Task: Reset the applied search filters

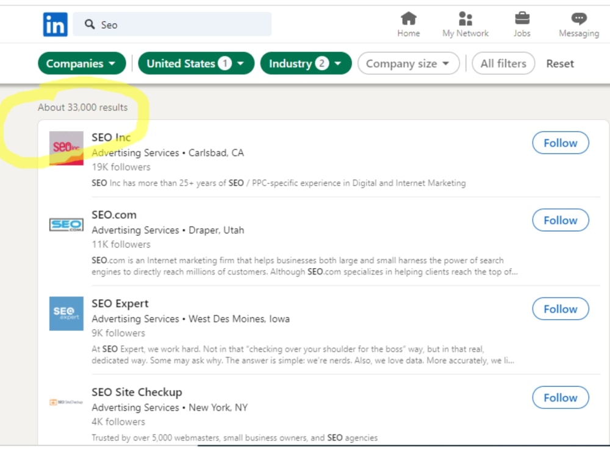Action: coord(560,63)
